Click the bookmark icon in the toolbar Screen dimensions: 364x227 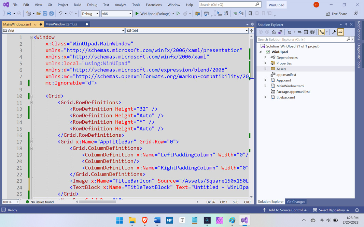tap(250, 14)
